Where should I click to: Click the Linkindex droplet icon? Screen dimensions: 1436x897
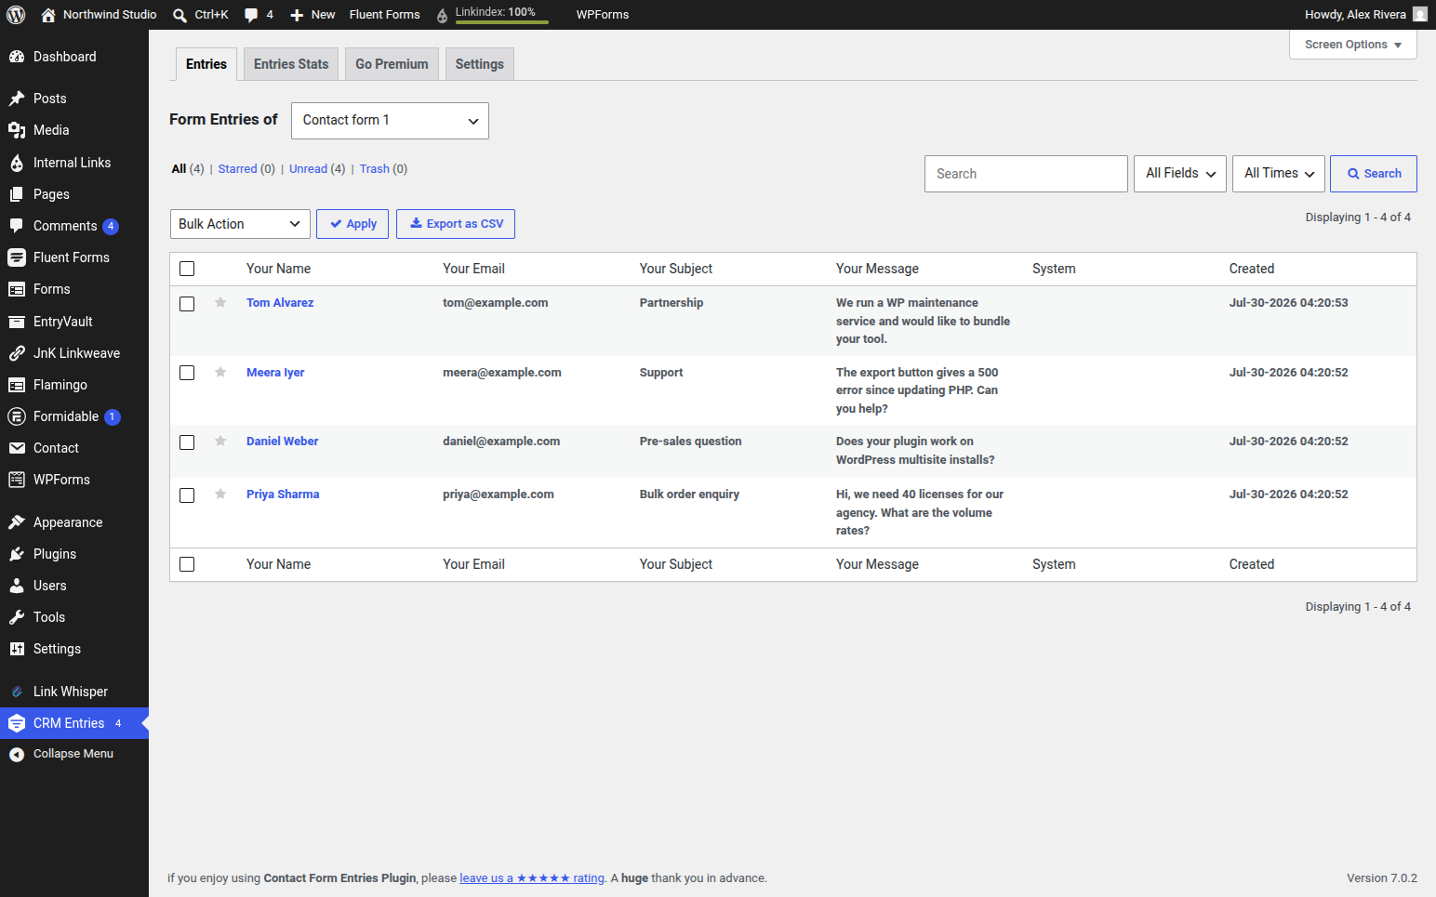coord(442,15)
